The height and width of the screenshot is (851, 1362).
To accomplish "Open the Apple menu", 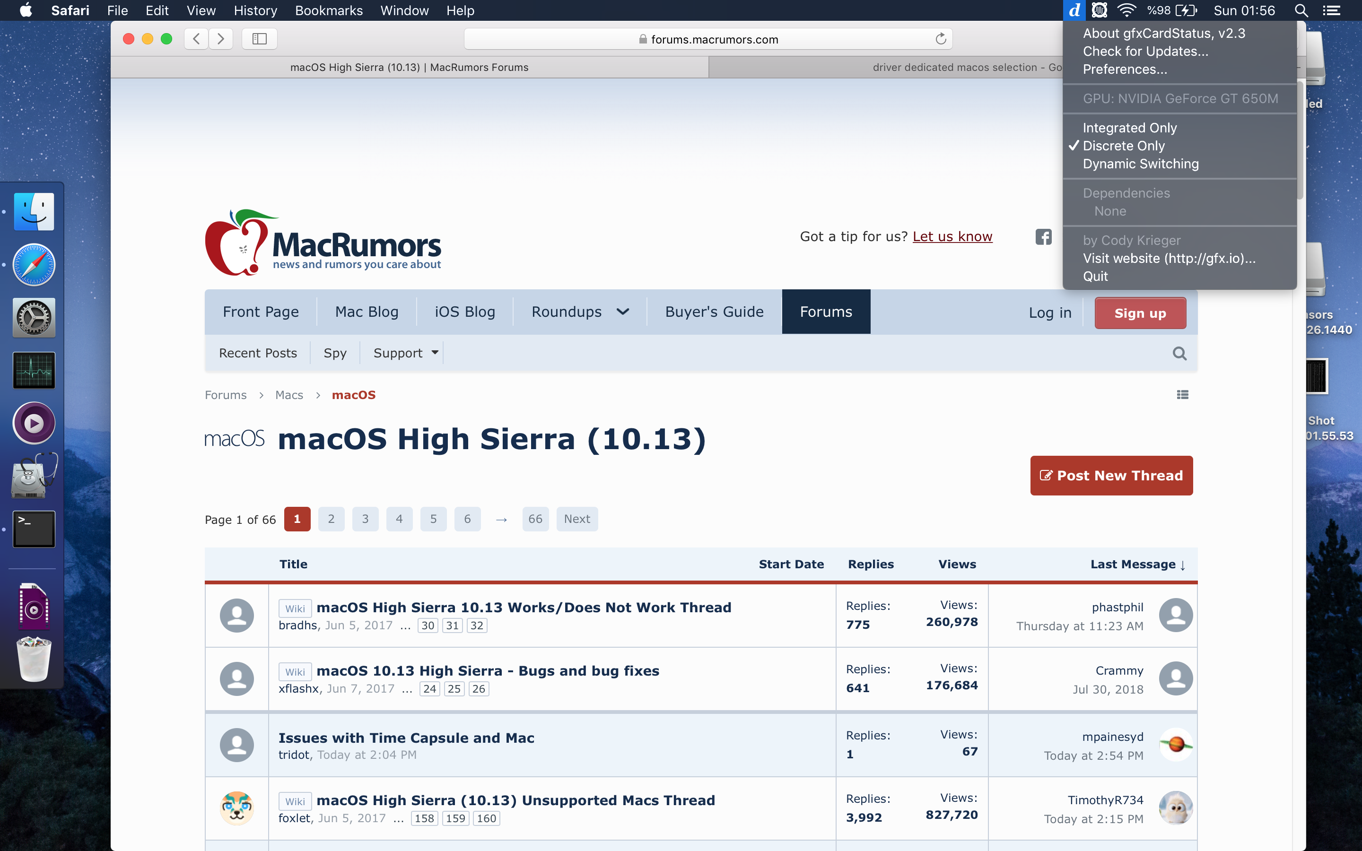I will pyautogui.click(x=26, y=10).
